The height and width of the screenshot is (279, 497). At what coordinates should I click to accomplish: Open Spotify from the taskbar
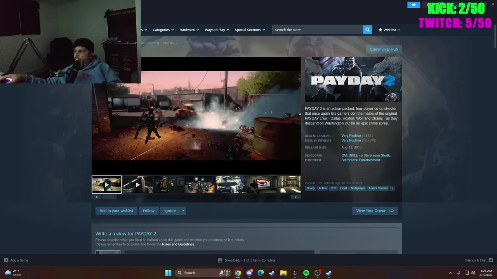[x=306, y=273]
